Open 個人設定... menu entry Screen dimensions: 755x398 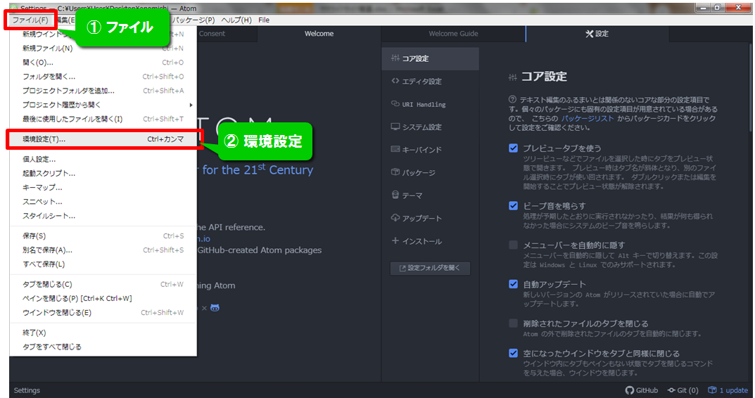pos(103,160)
